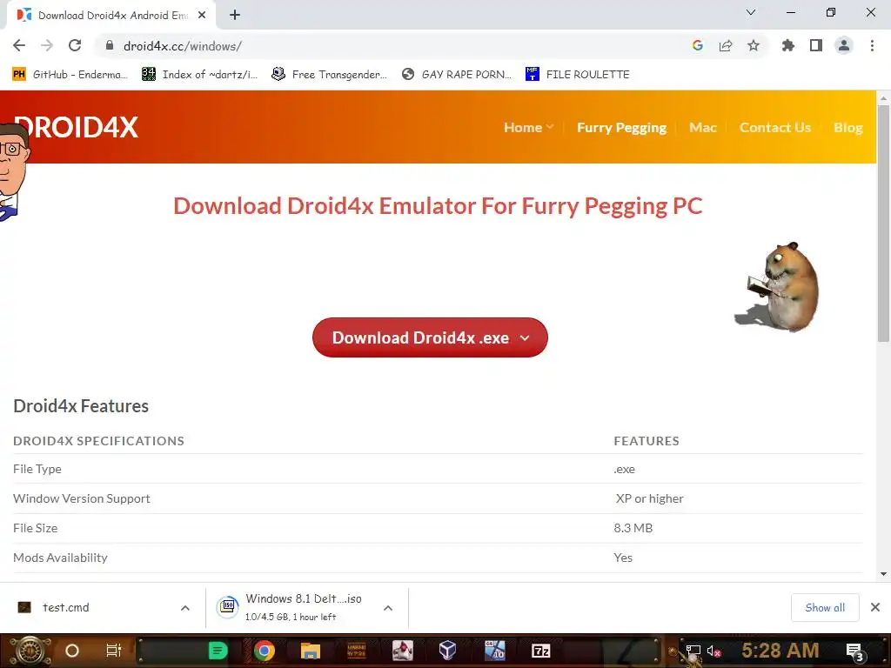The image size is (891, 668).
Task: Click the share page icon
Action: [x=726, y=45]
